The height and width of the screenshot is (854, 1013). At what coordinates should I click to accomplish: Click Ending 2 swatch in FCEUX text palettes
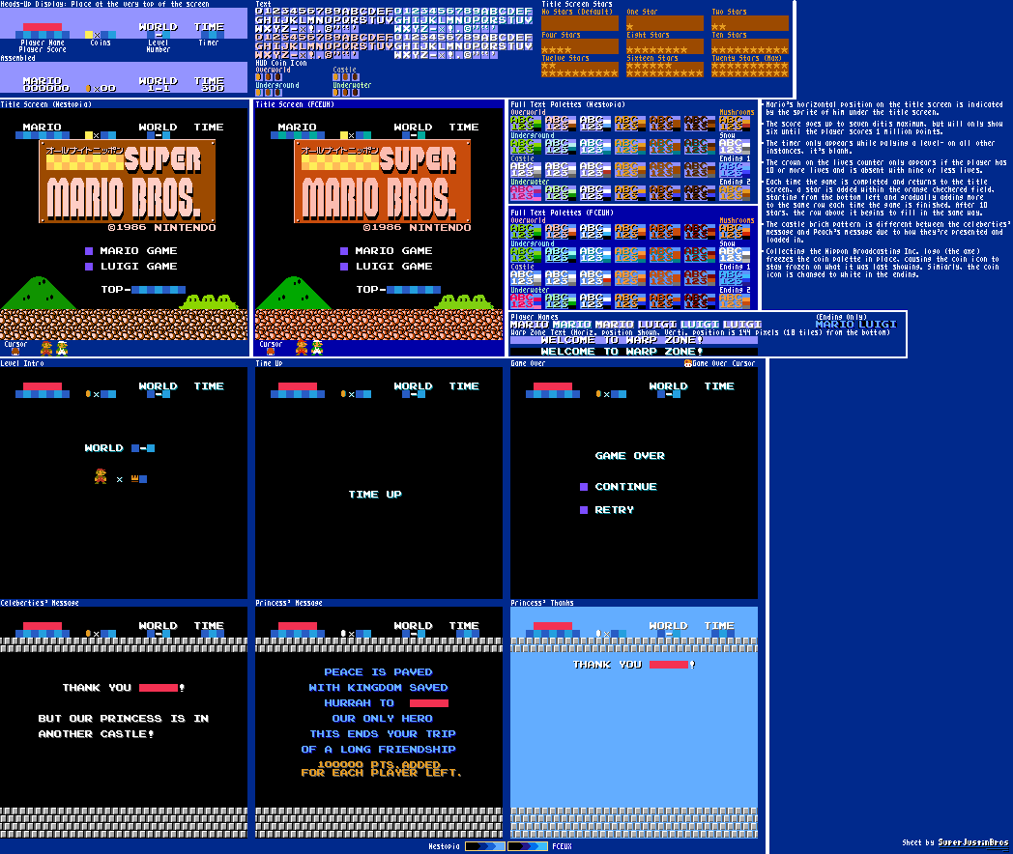(736, 301)
